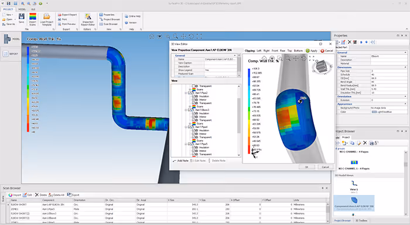410x225 pixels.
Task: Collapse the Dimensions section in Properties
Action: tap(405, 67)
